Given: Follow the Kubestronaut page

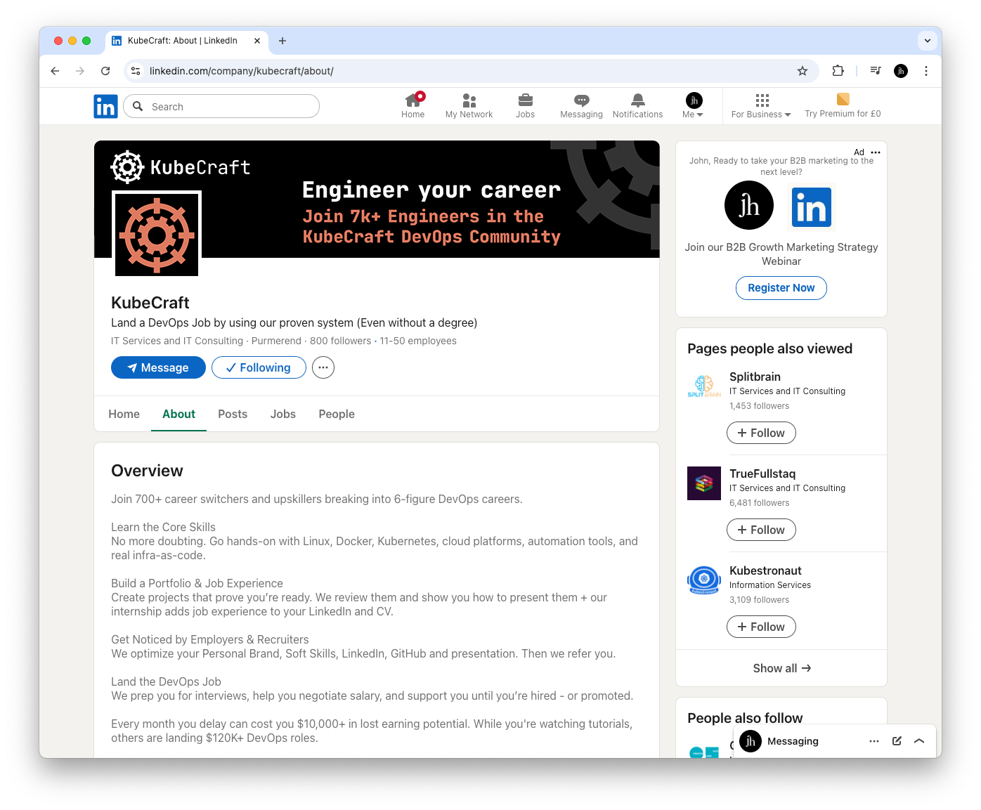Looking at the screenshot, I should 761,627.
